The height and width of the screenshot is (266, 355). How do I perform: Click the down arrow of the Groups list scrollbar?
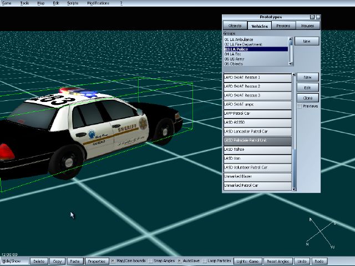(291, 64)
